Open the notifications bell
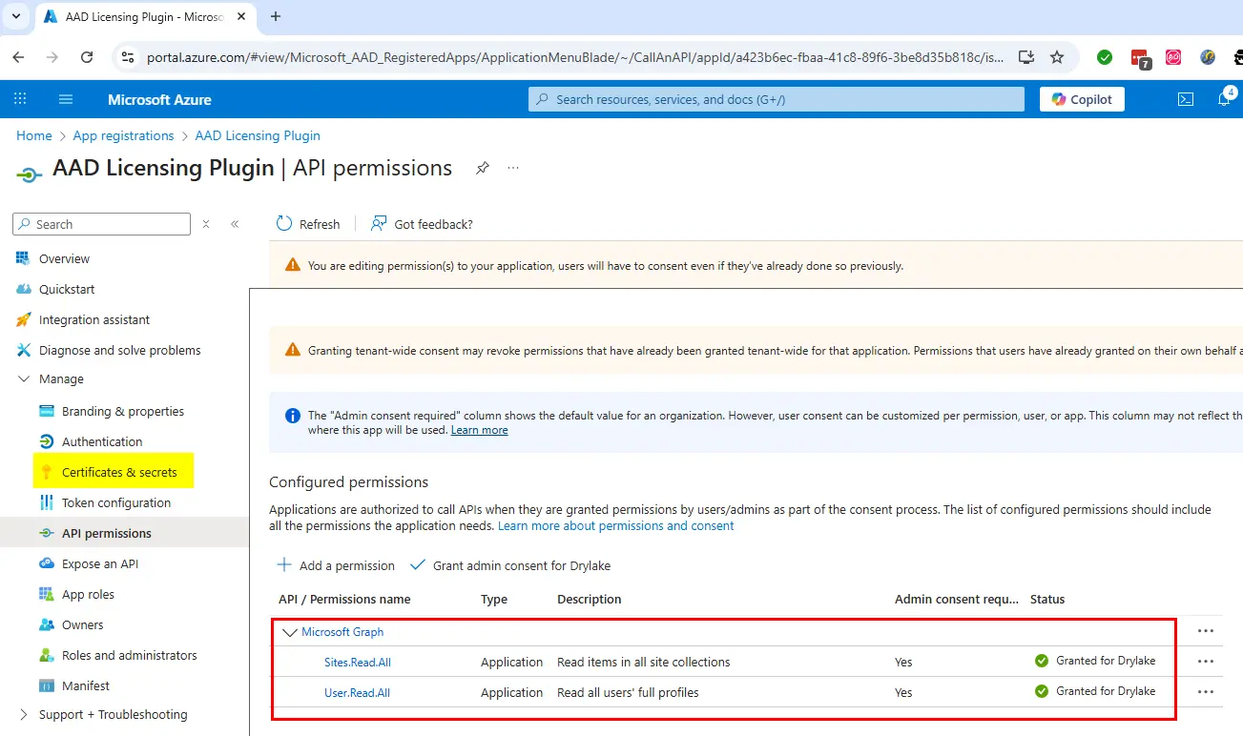The image size is (1243, 736). [1224, 99]
